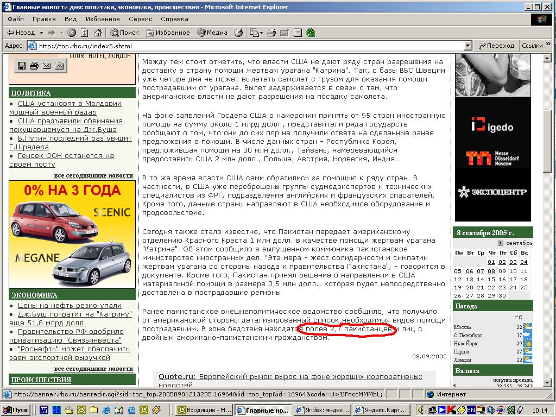
Task: Open the History toolbar icon
Action: [x=238, y=33]
